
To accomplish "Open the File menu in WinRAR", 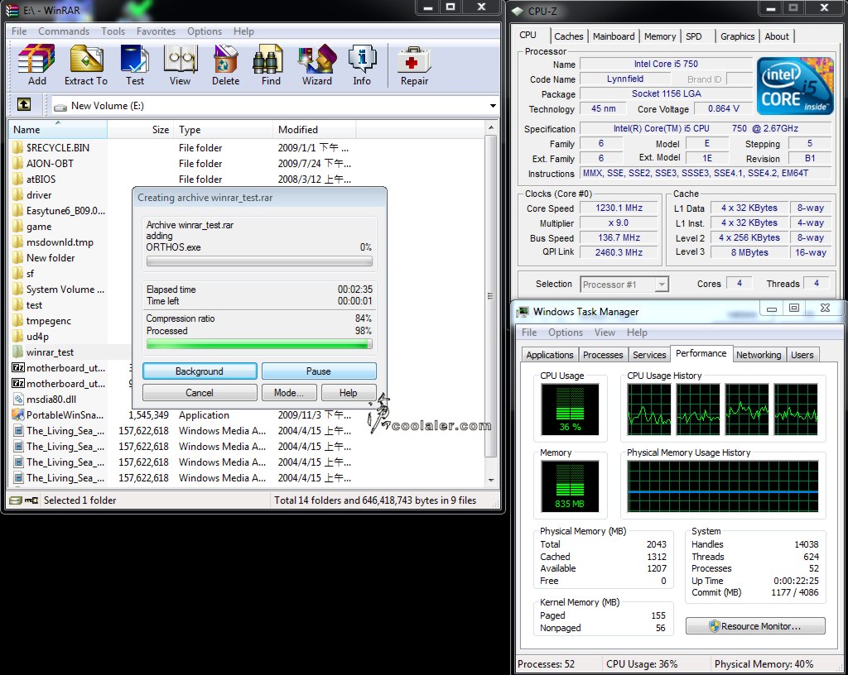I will coord(19,31).
